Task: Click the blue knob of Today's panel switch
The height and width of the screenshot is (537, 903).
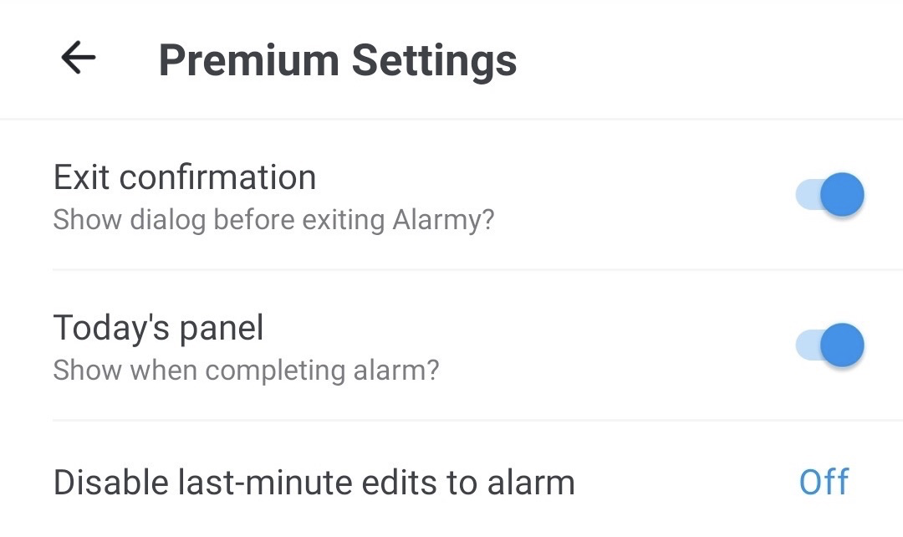Action: coord(841,345)
